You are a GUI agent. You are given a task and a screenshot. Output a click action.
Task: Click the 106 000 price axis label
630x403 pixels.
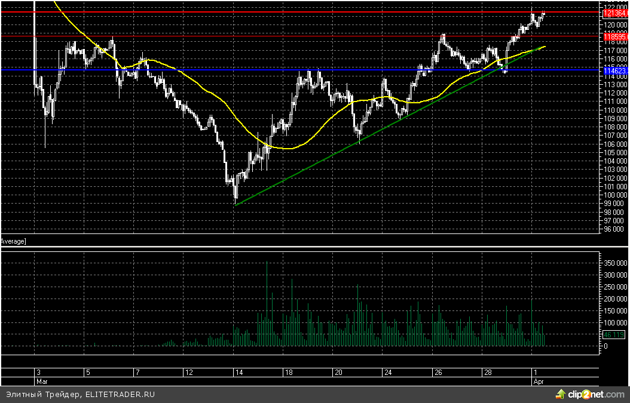pos(616,144)
